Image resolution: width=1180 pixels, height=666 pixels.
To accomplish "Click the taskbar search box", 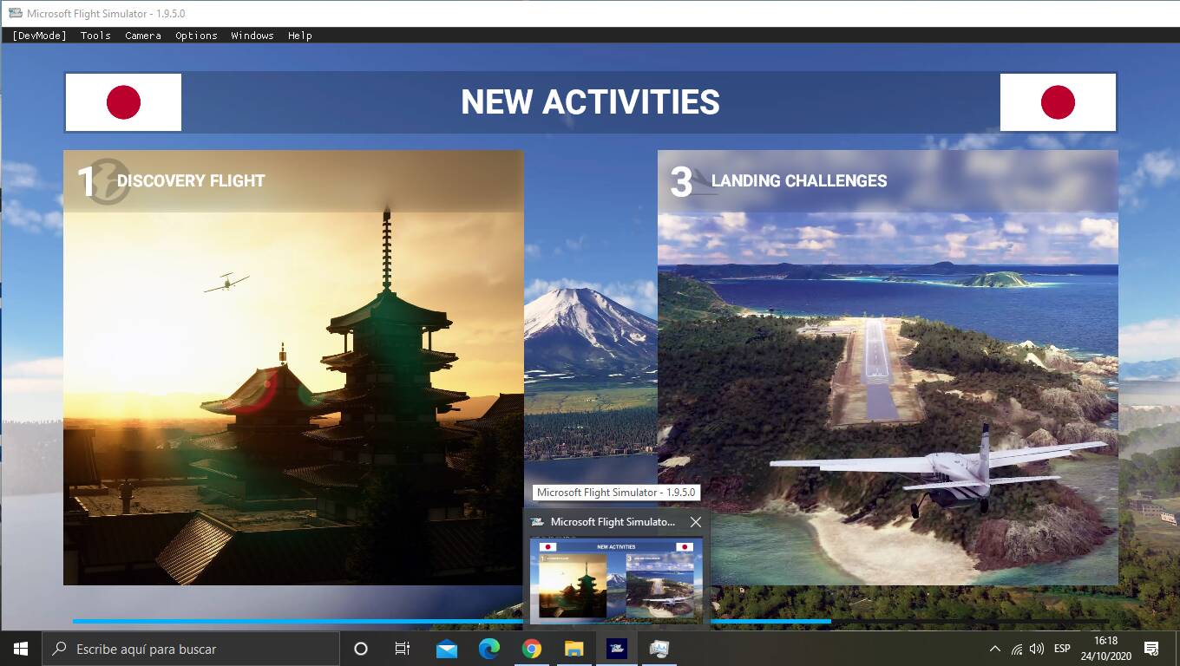I will (191, 649).
